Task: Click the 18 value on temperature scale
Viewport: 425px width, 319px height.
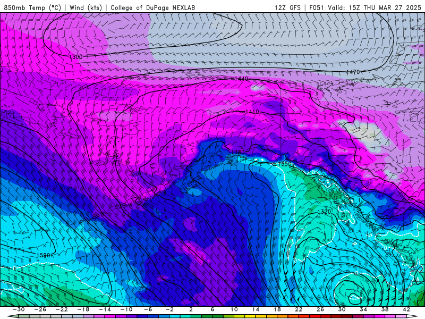Action: pyautogui.click(x=277, y=309)
